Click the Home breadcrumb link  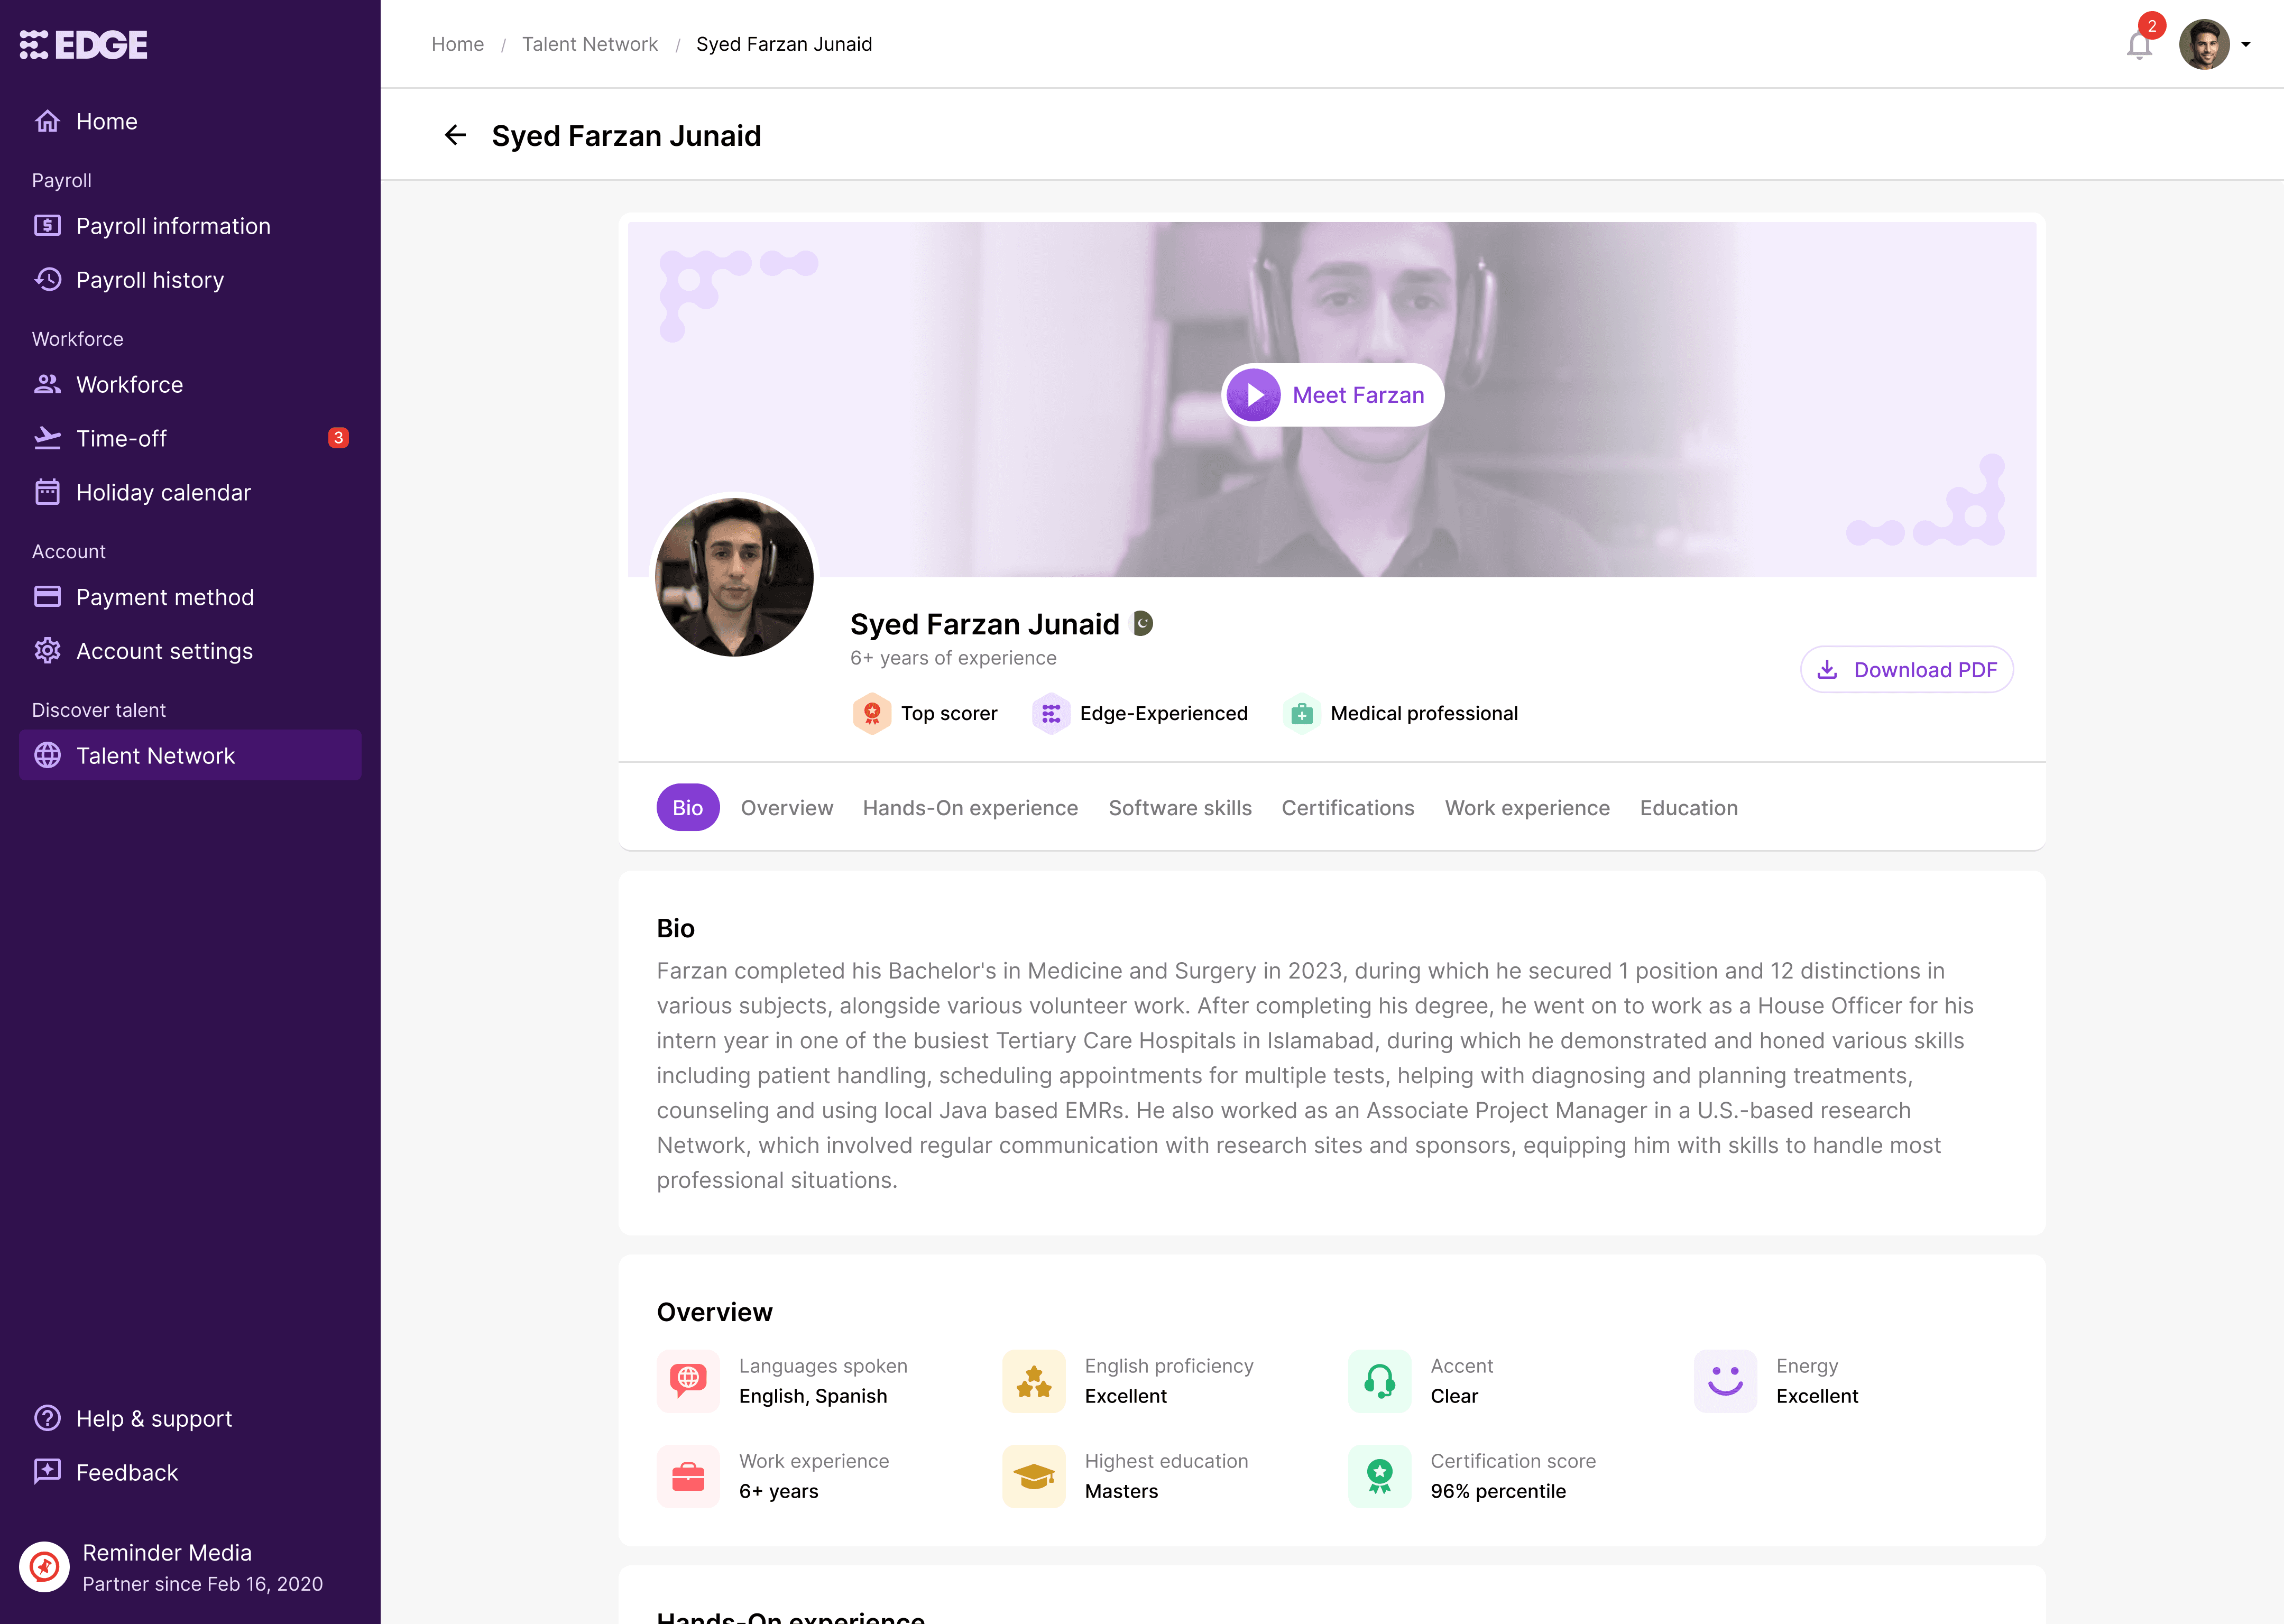click(x=457, y=44)
